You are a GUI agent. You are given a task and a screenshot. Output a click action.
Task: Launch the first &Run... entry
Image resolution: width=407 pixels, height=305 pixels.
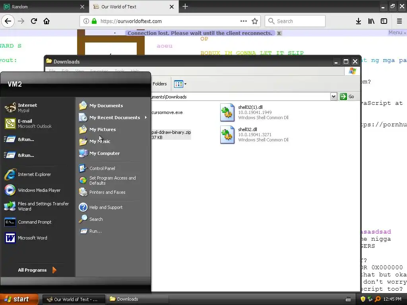coord(38,139)
